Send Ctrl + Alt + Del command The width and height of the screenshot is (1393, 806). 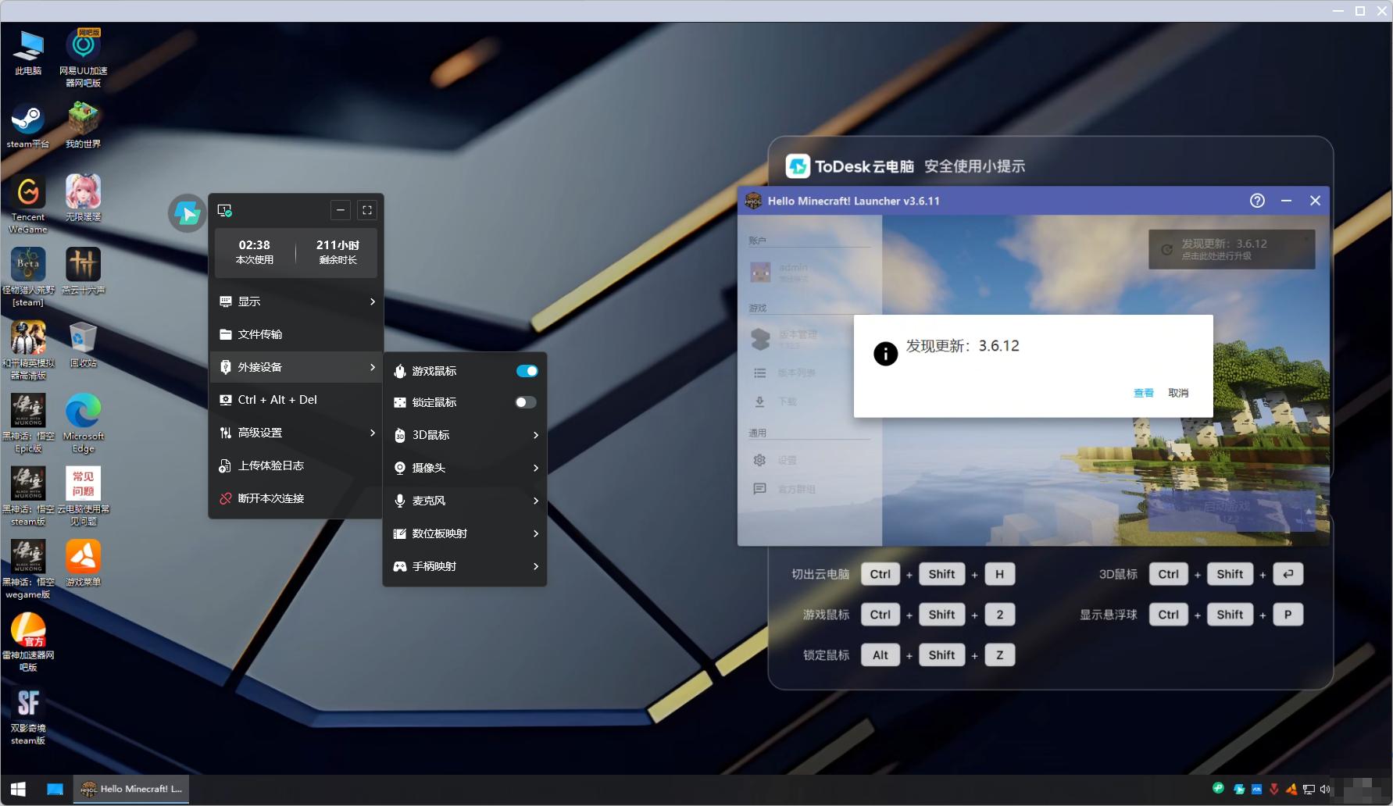coord(296,400)
